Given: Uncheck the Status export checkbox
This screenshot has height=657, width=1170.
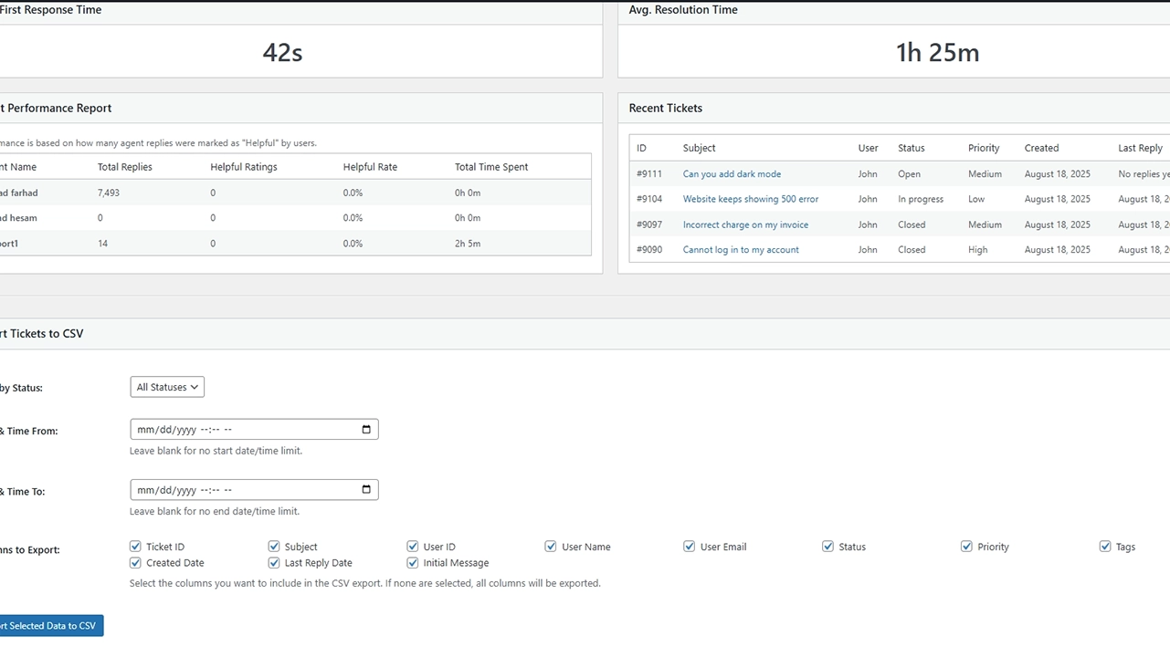Looking at the screenshot, I should [x=827, y=547].
